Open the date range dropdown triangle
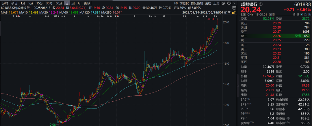Screen dimensions: 312x126 [229, 13]
